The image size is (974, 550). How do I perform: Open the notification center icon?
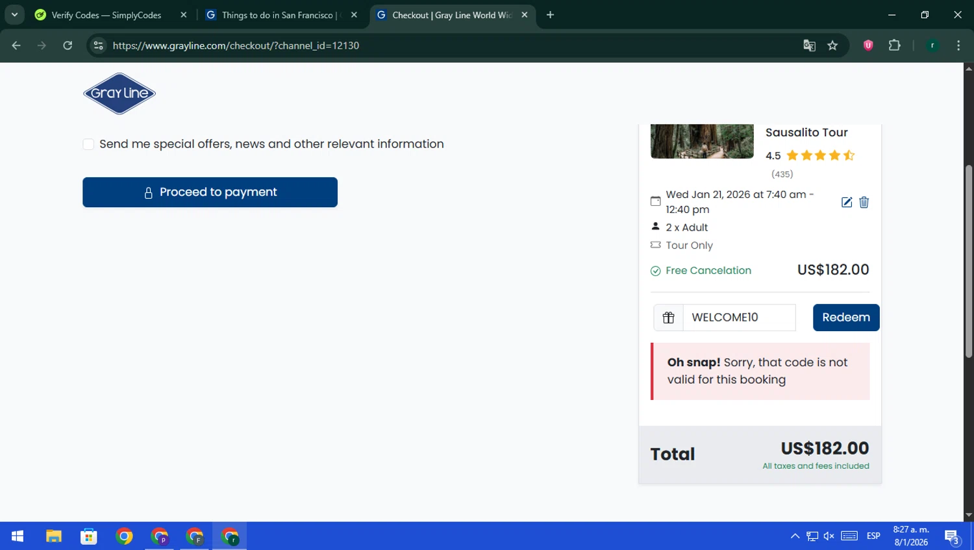(x=953, y=536)
